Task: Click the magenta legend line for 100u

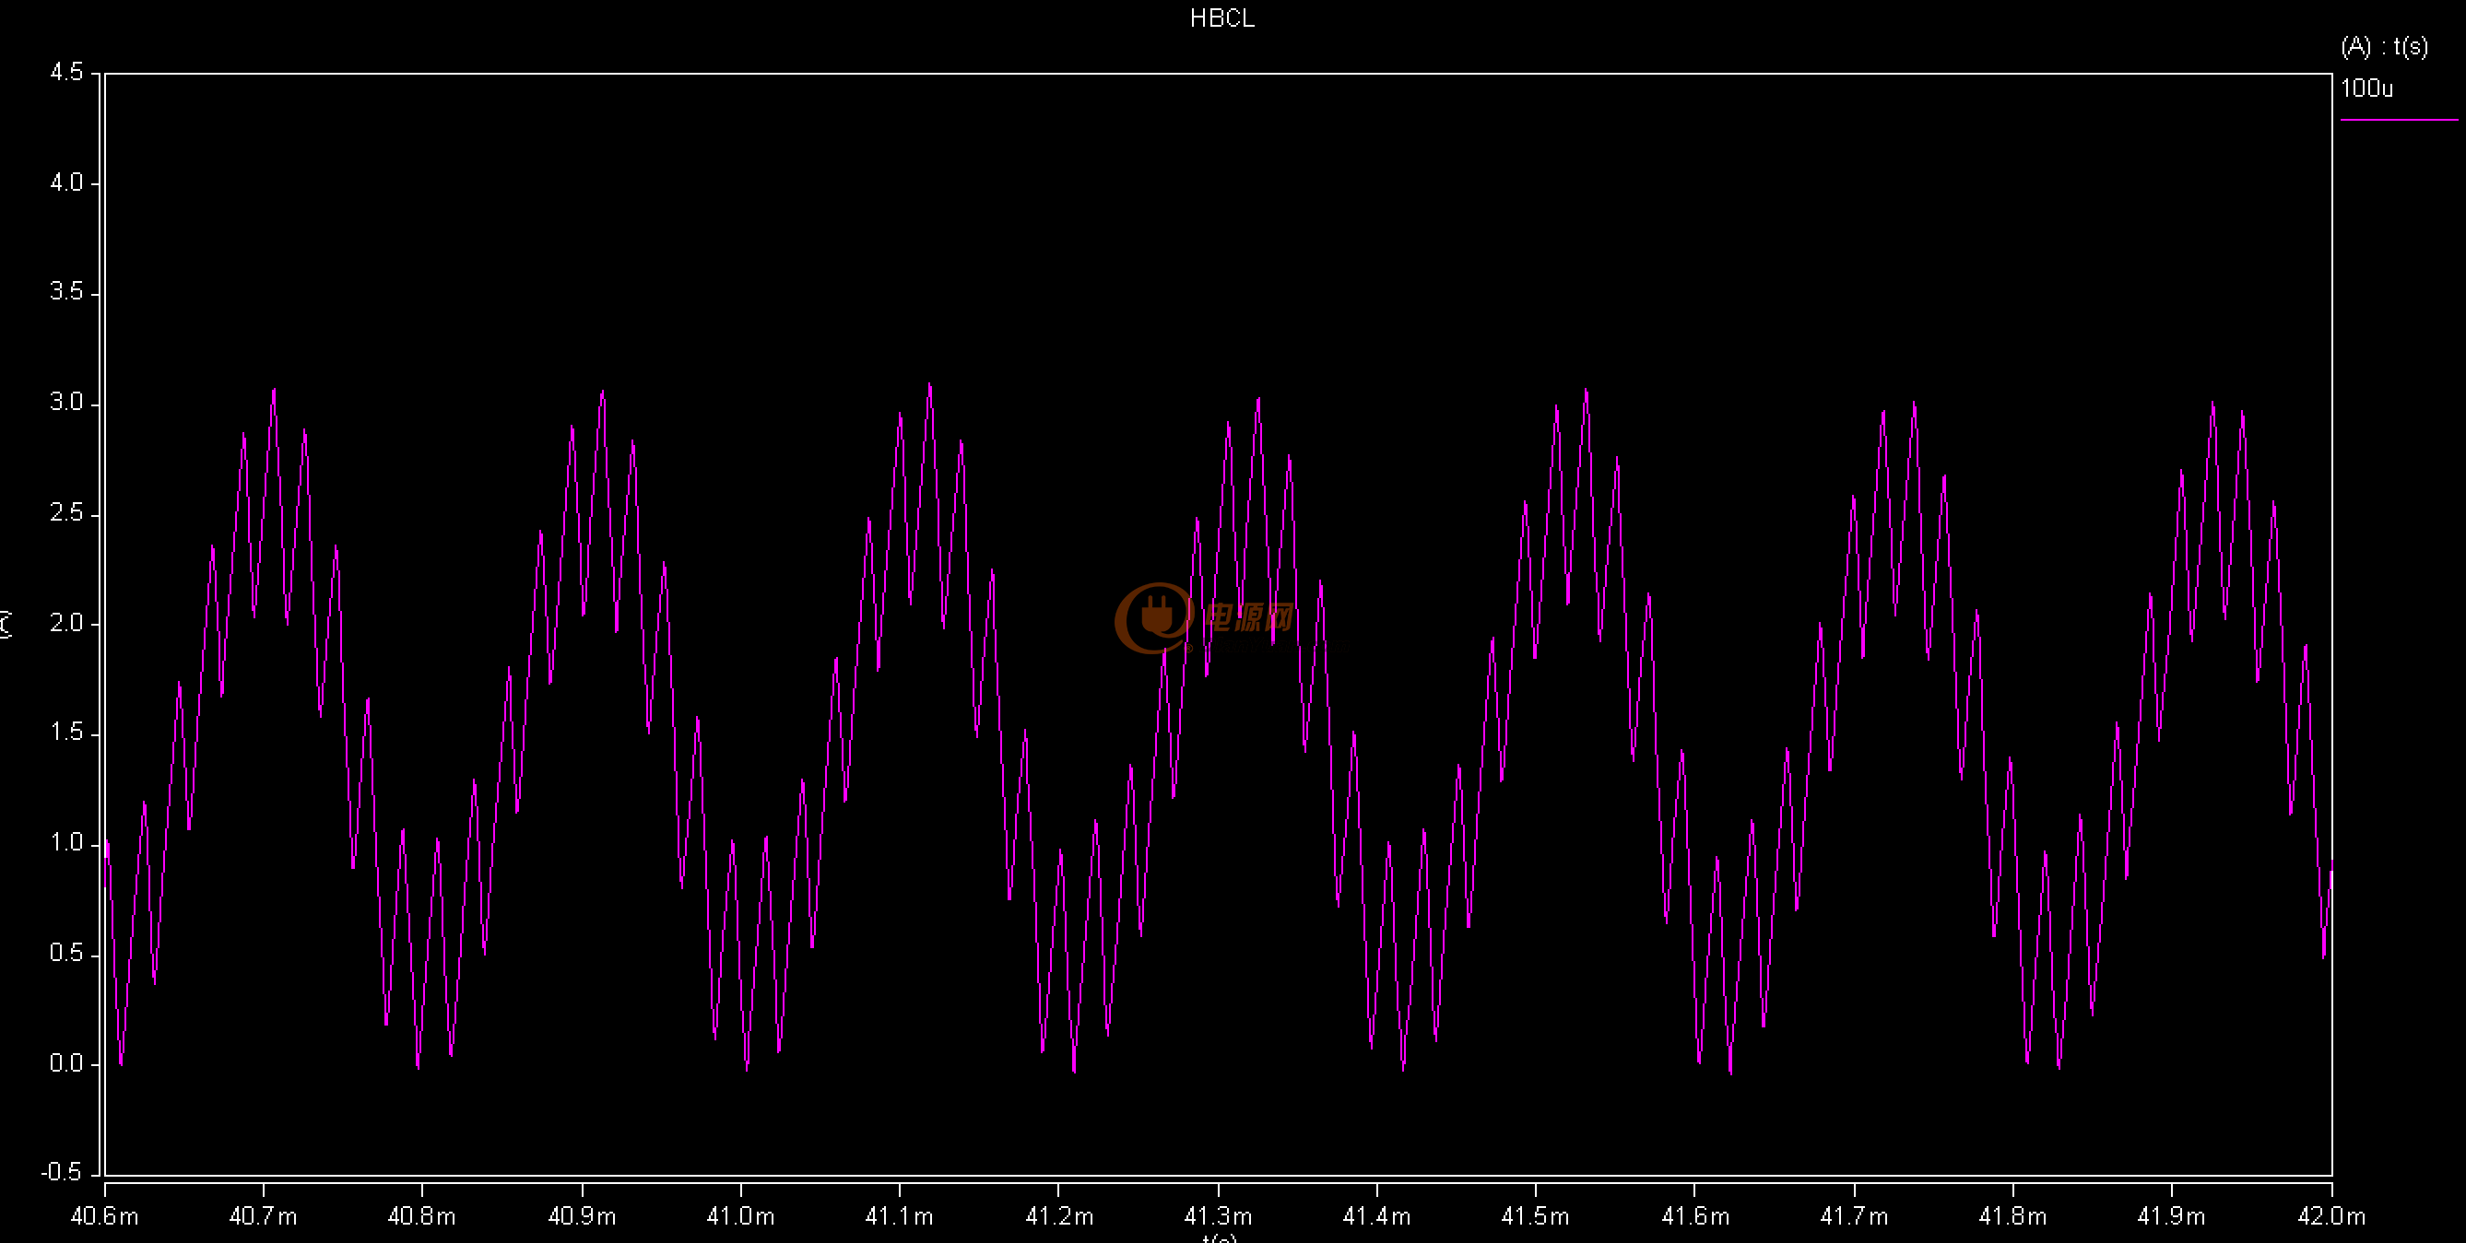Action: 2399,120
